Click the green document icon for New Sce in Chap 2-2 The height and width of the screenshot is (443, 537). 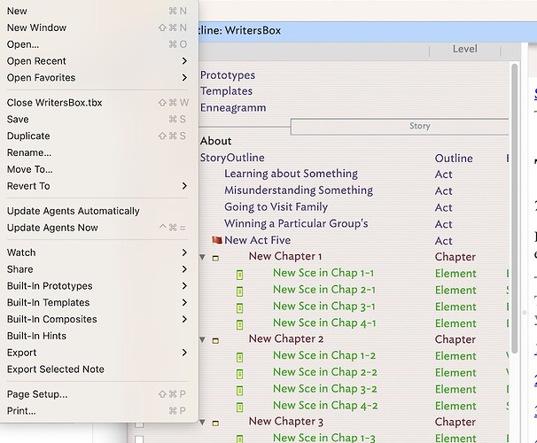(x=239, y=373)
